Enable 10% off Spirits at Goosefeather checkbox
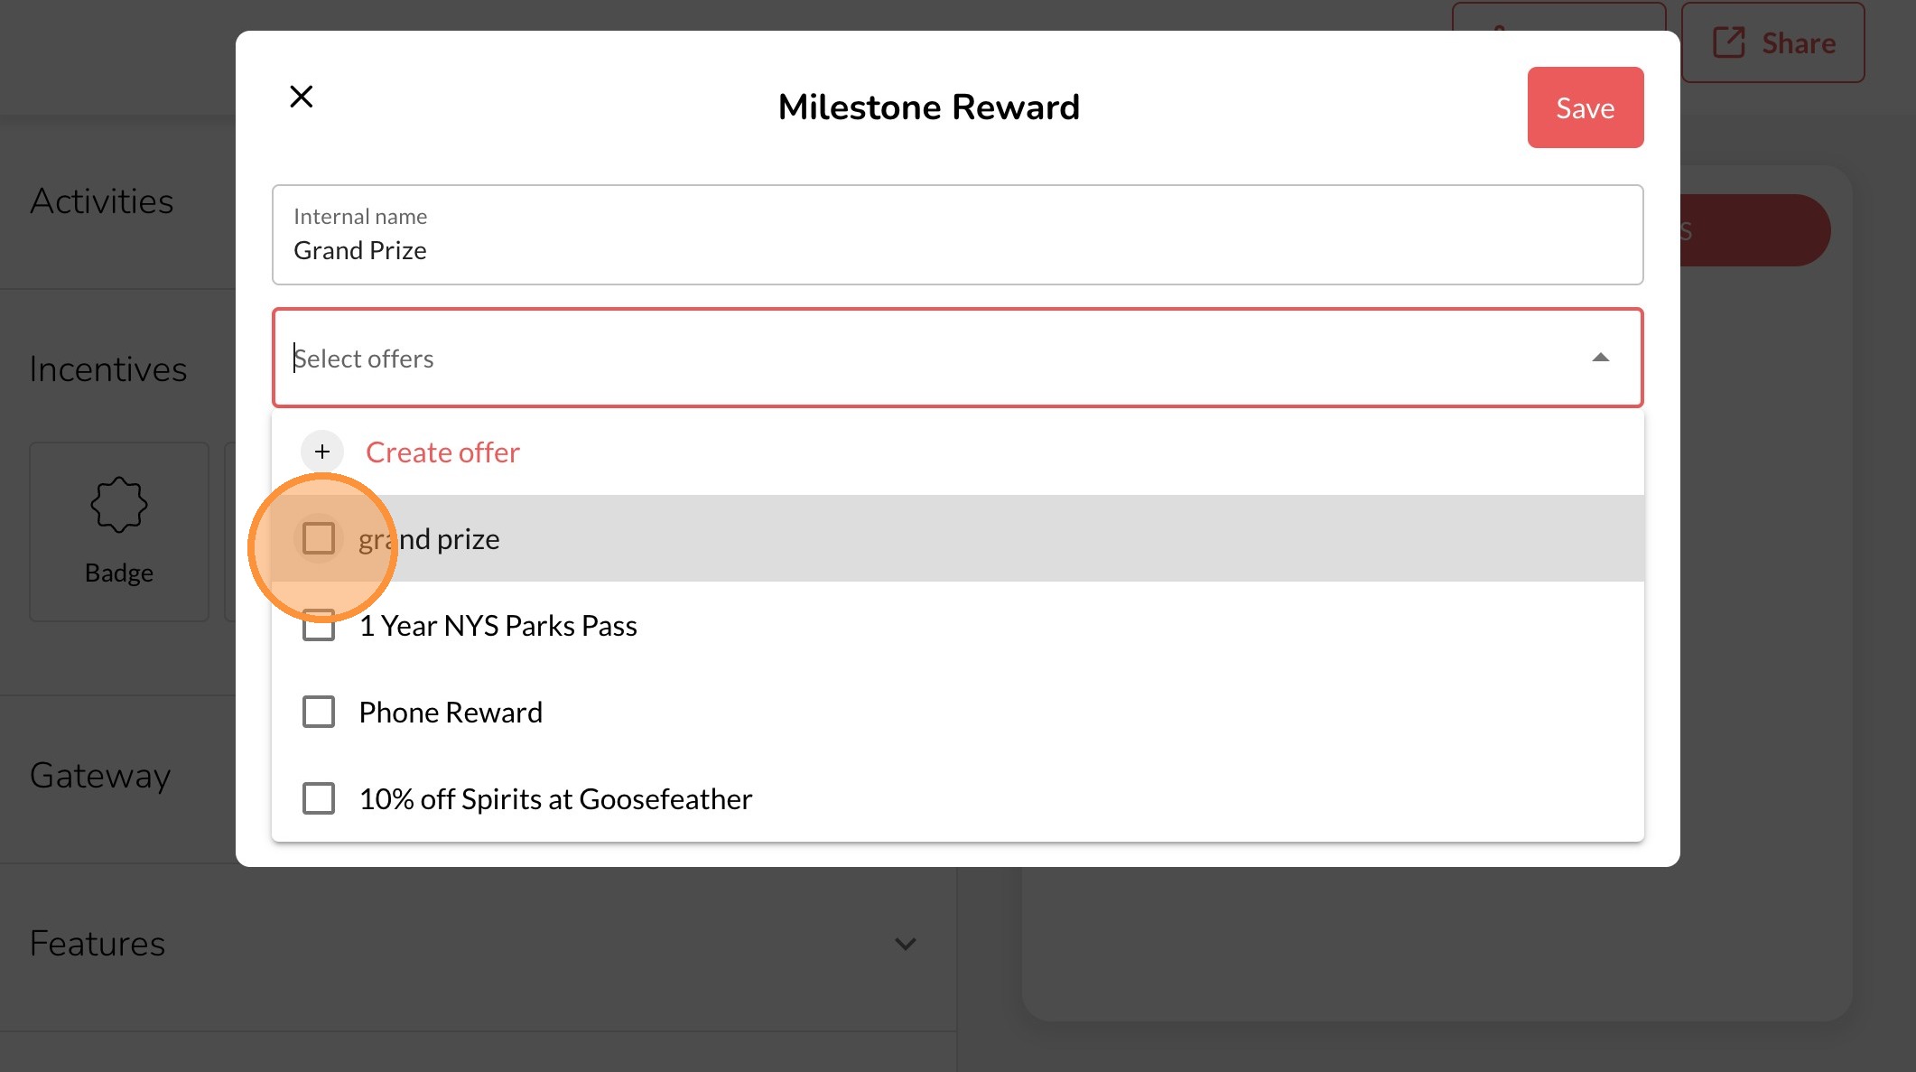 319,798
